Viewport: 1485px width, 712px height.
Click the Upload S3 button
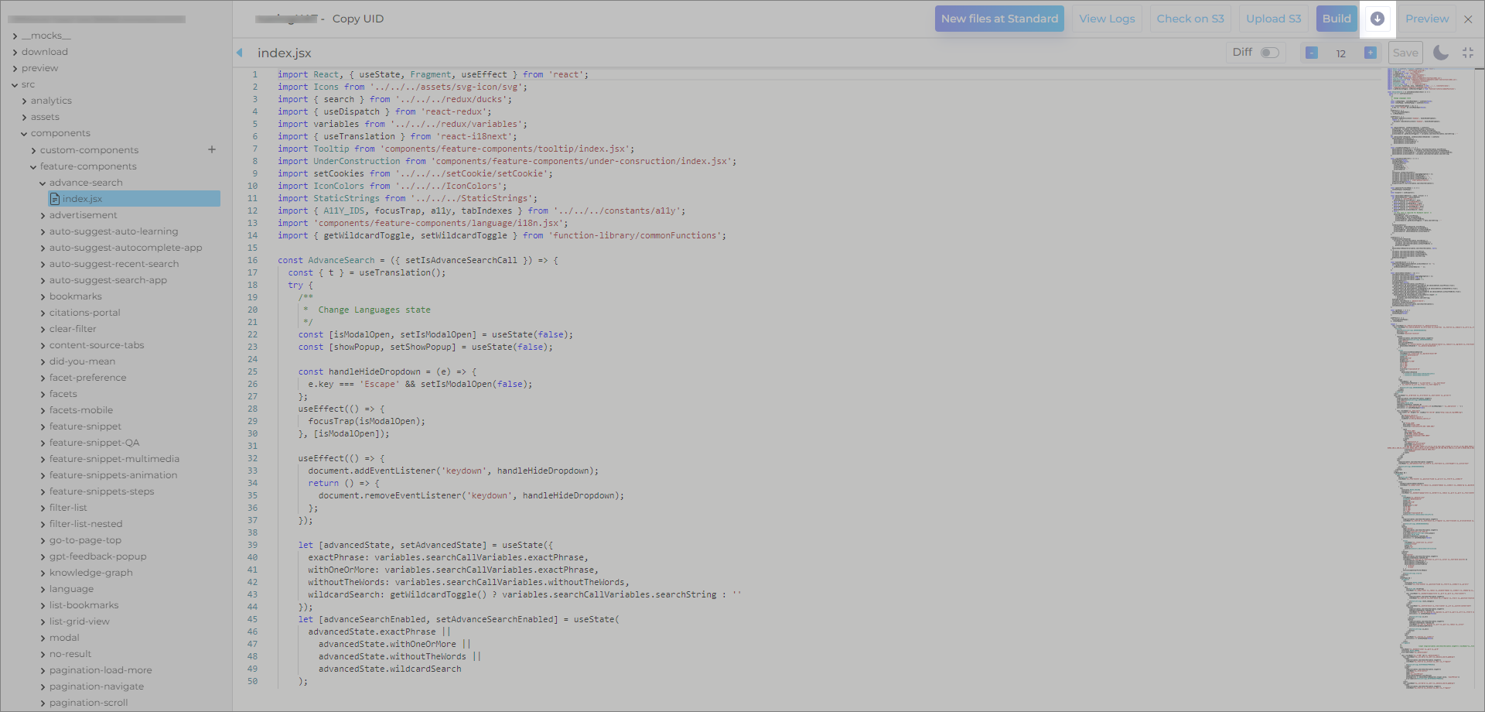click(x=1273, y=19)
